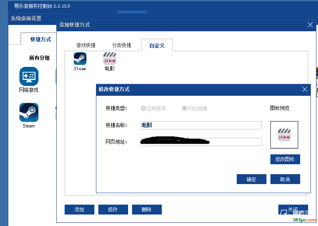Click the icon preview thumbnail image
318x226 pixels.
click(x=284, y=135)
